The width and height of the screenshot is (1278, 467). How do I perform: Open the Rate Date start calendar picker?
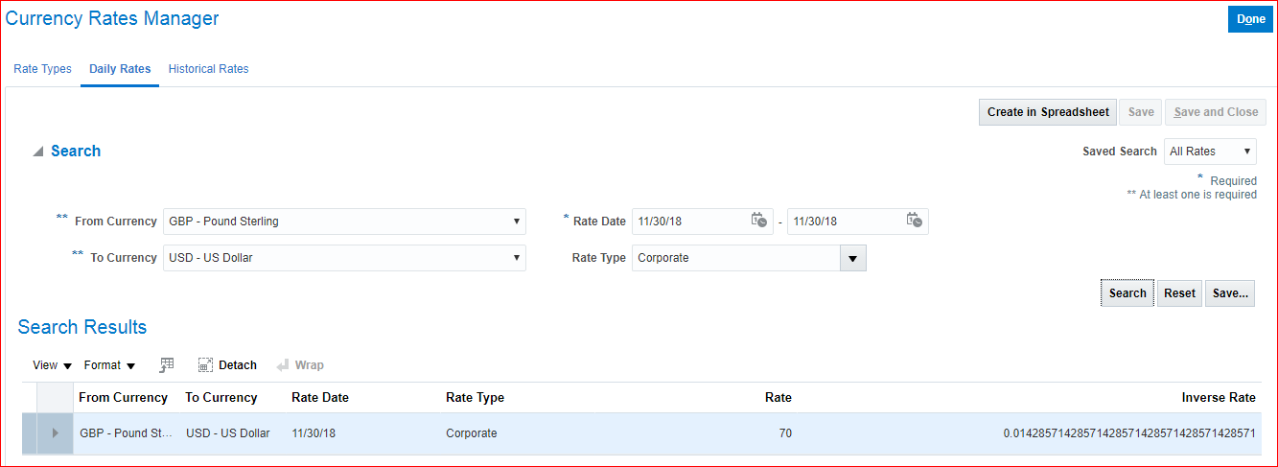click(x=758, y=221)
